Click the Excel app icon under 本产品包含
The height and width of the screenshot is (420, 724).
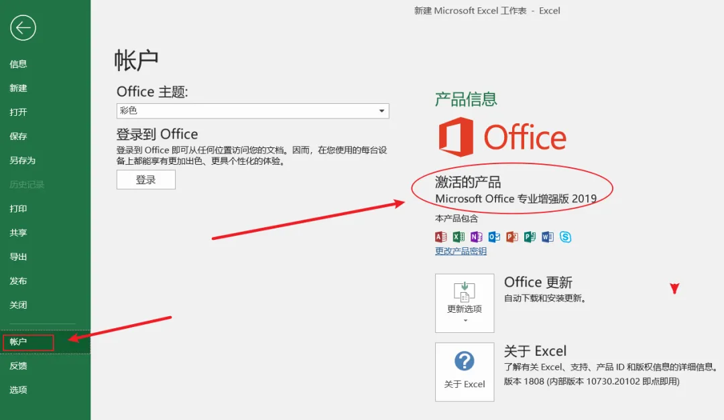(459, 236)
